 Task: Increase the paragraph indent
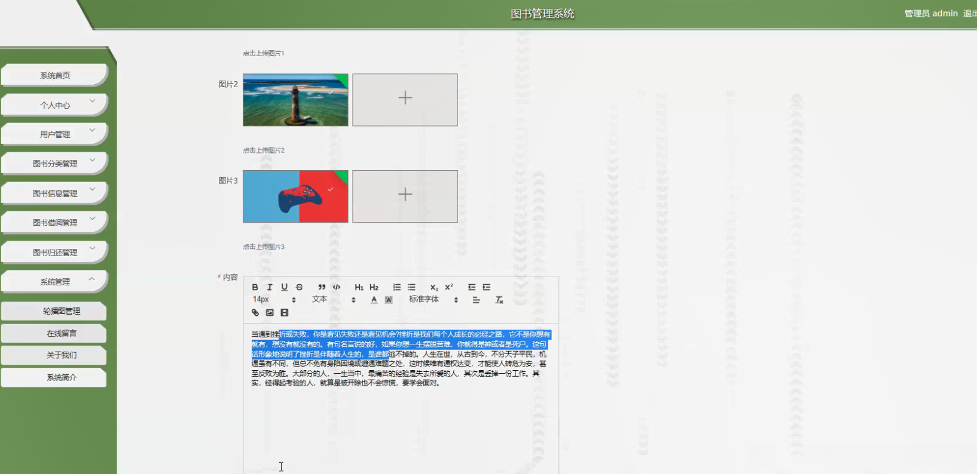pyautogui.click(x=487, y=287)
